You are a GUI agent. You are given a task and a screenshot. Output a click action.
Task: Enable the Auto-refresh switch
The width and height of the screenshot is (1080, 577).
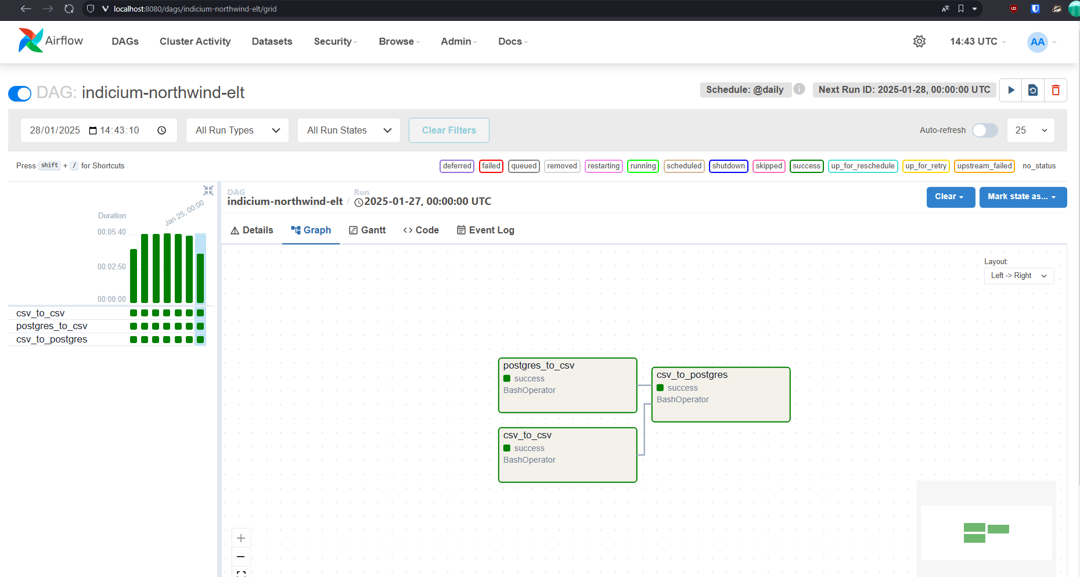pos(985,130)
